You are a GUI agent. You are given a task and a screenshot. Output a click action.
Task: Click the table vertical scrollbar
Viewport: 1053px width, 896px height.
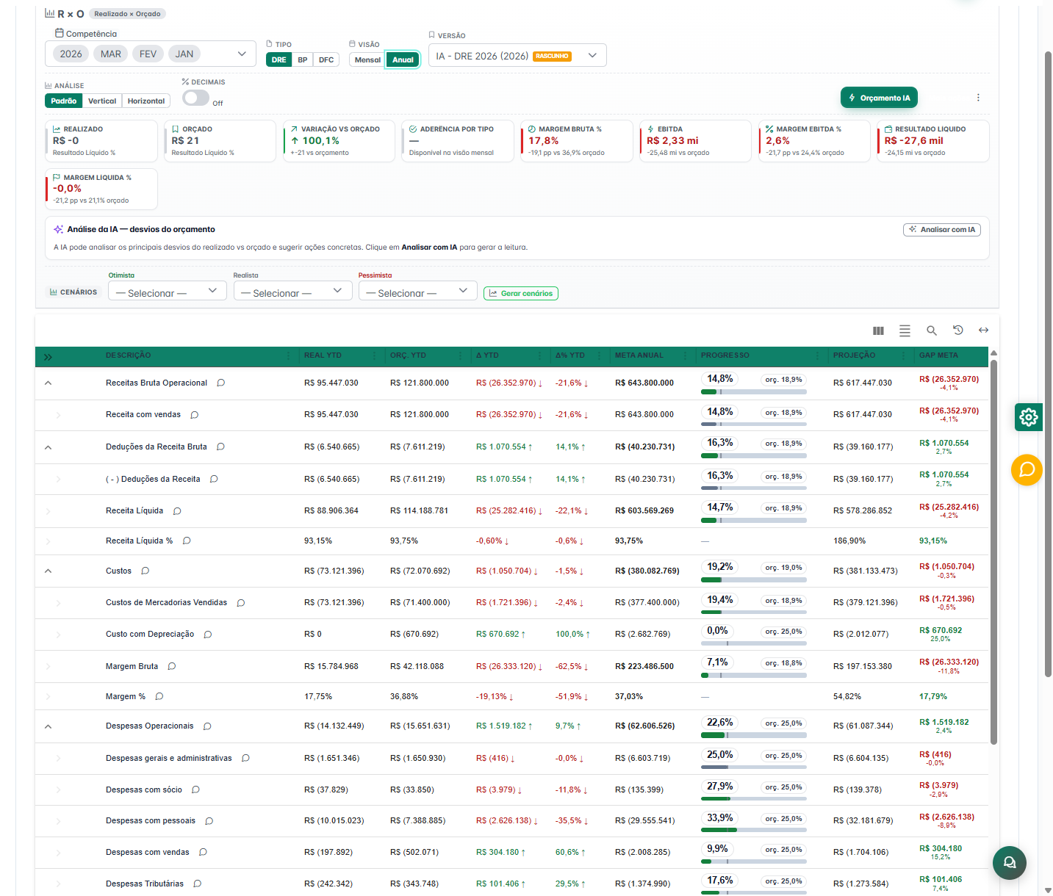[x=993, y=551]
